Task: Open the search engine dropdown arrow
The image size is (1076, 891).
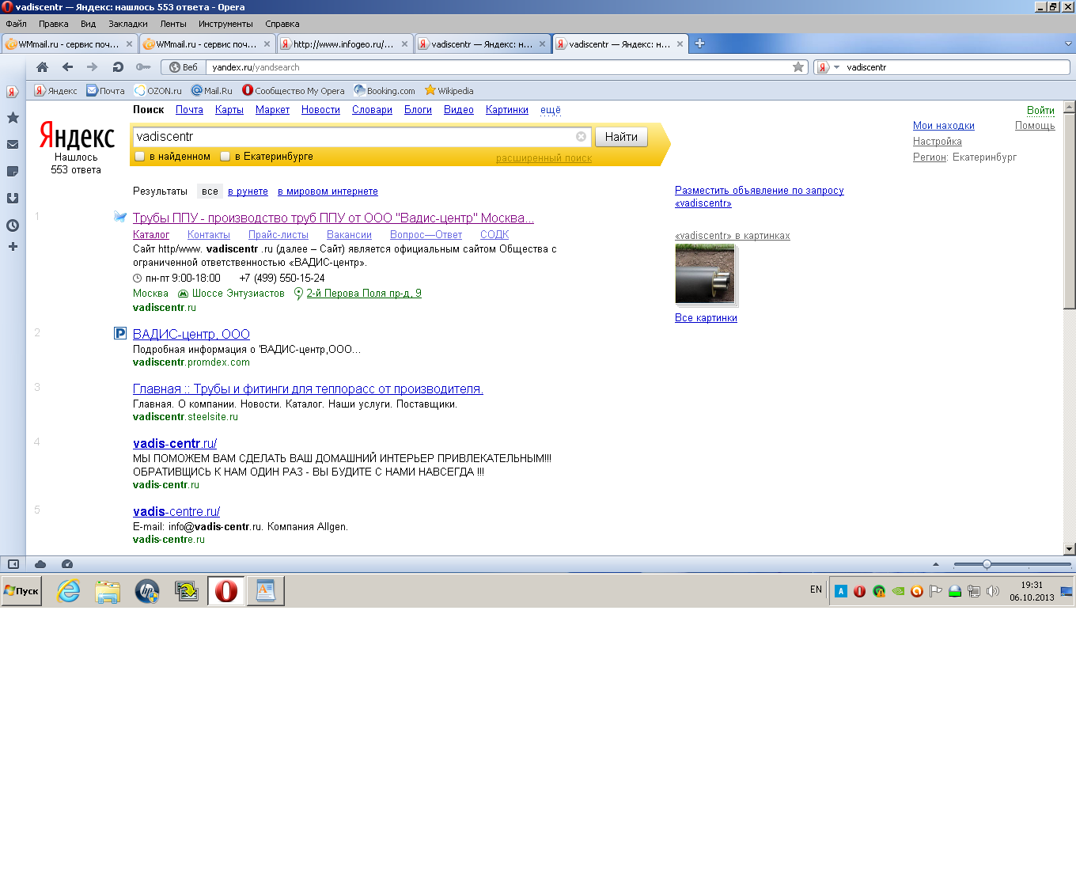Action: tap(836, 67)
